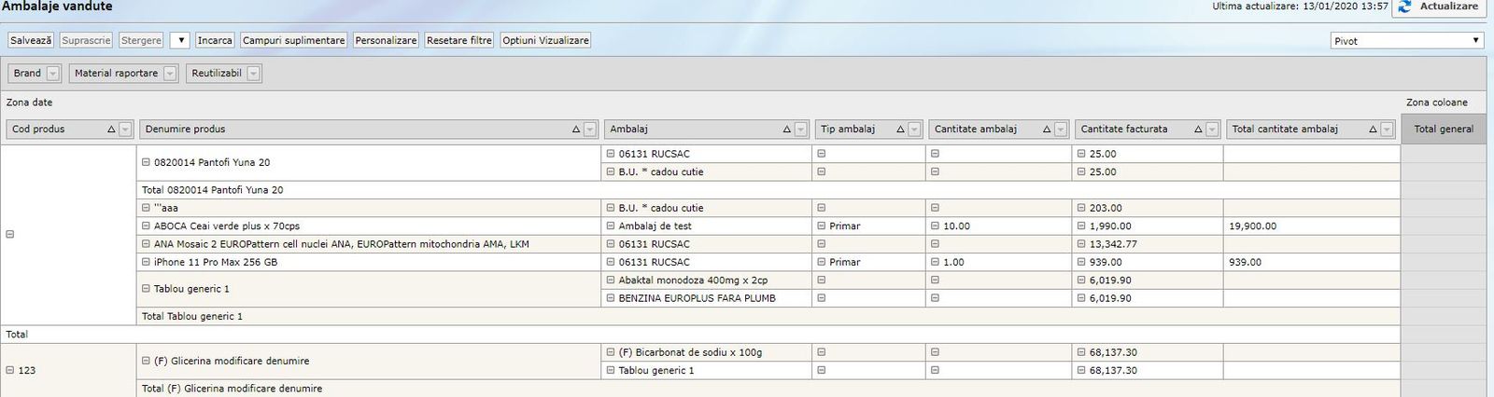Open filter dropdown for Total cantitate ambalaj
The height and width of the screenshot is (397, 1494).
tap(1387, 130)
